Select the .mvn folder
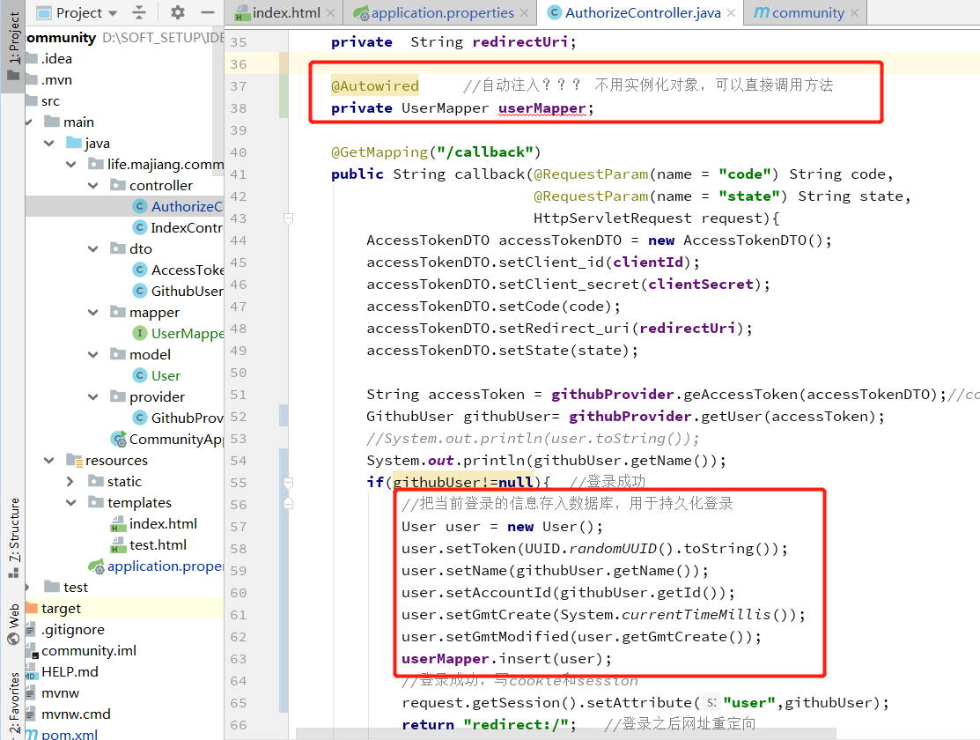The image size is (980, 740). click(x=50, y=80)
